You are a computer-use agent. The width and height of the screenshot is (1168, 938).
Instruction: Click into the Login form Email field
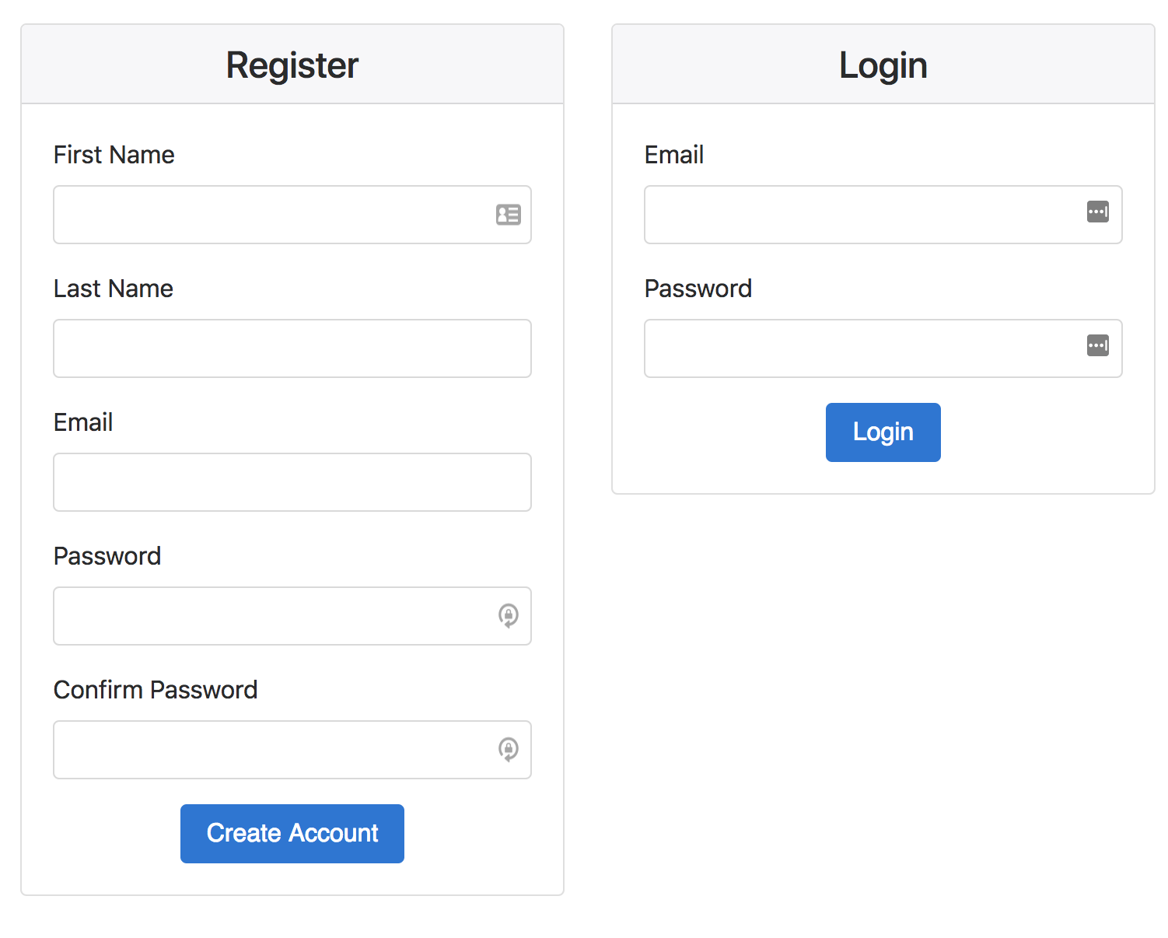click(883, 215)
